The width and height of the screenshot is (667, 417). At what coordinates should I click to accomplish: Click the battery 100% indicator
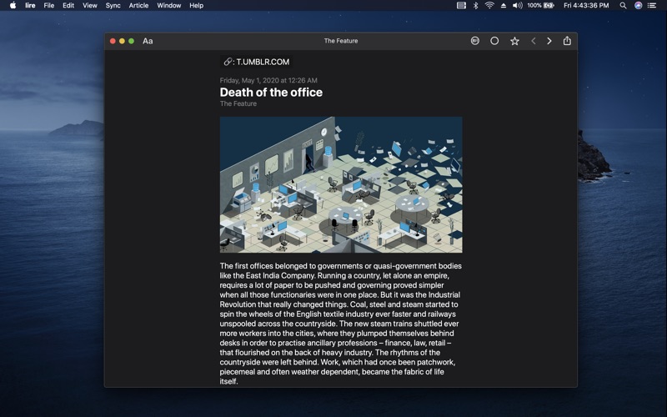click(x=540, y=6)
